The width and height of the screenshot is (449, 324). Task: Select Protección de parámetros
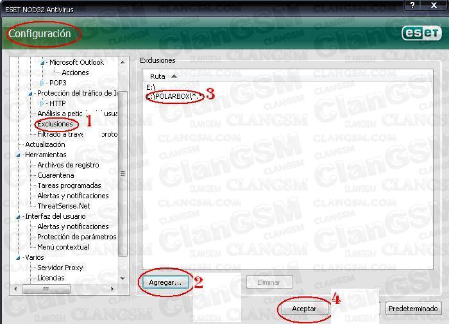77,237
